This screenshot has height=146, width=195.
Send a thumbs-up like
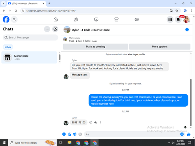189,134
